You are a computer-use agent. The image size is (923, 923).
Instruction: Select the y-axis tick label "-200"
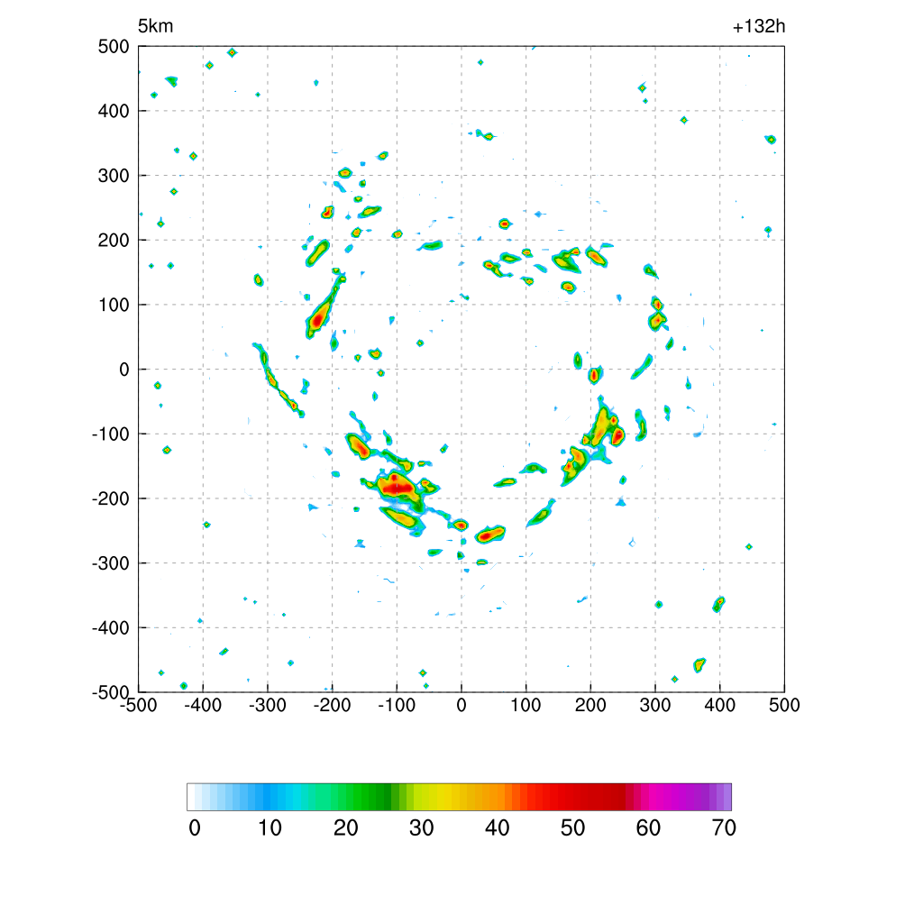(111, 498)
